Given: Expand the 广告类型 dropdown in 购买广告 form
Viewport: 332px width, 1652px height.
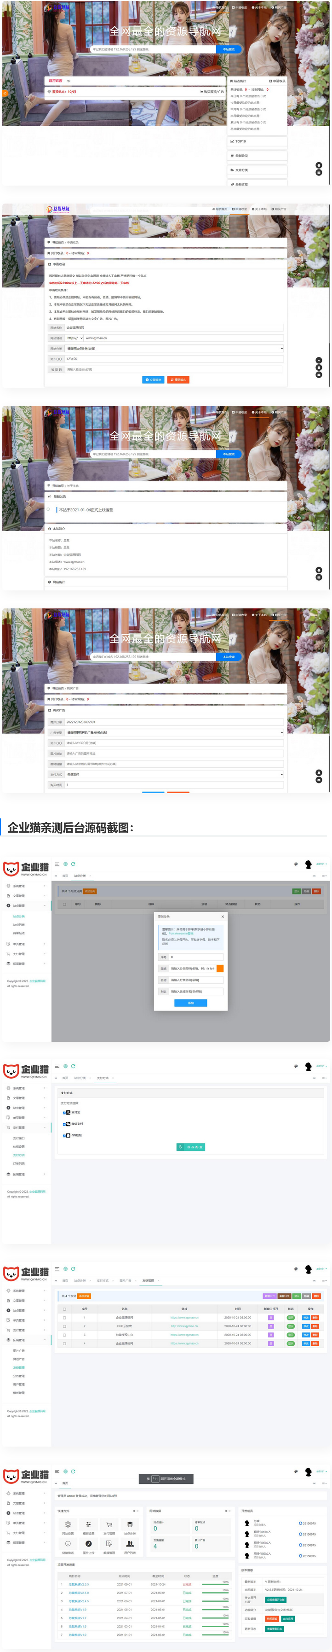Looking at the screenshot, I should (174, 732).
